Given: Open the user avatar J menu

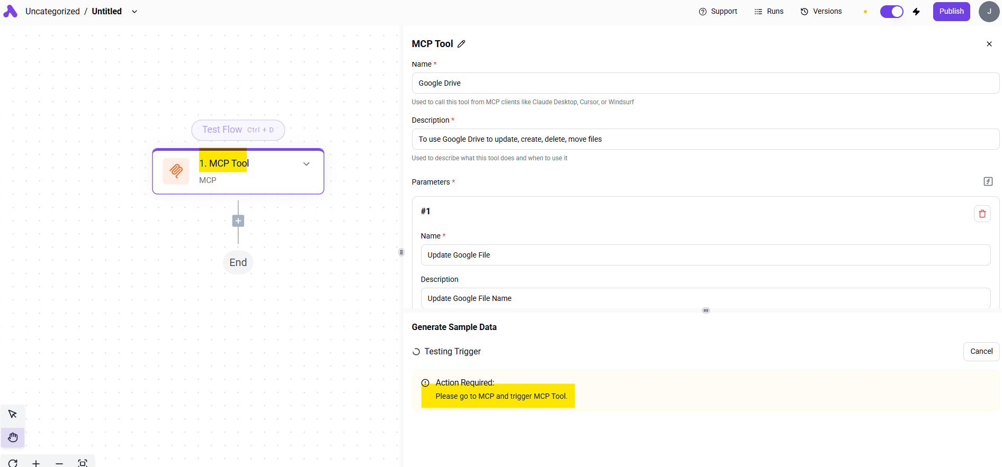Looking at the screenshot, I should click(x=989, y=11).
